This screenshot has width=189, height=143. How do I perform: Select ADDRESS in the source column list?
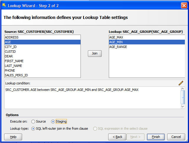tap(42, 37)
